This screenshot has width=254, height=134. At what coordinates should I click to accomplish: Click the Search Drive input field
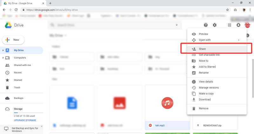[115, 25]
